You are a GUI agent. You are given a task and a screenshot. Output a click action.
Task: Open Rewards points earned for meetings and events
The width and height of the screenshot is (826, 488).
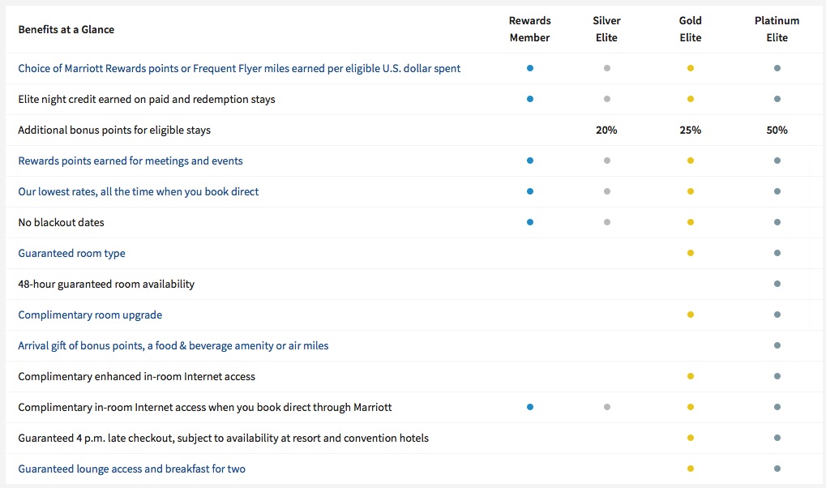(x=131, y=161)
